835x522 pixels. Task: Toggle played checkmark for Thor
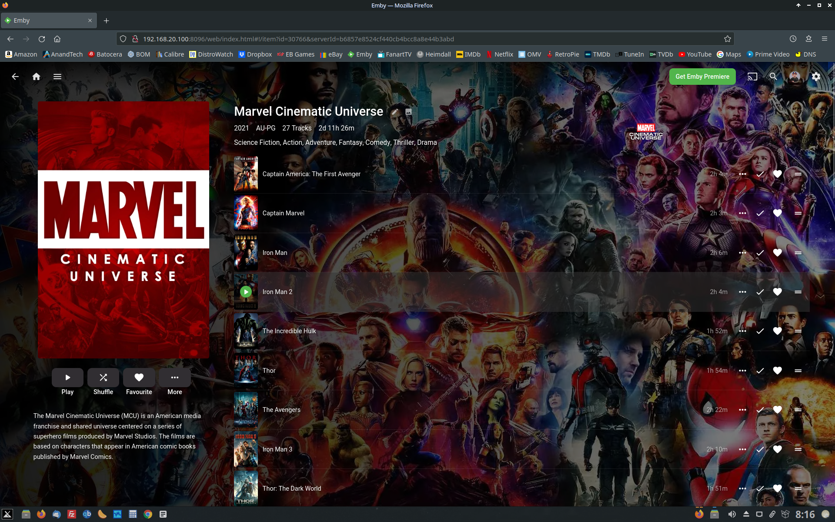click(x=760, y=371)
